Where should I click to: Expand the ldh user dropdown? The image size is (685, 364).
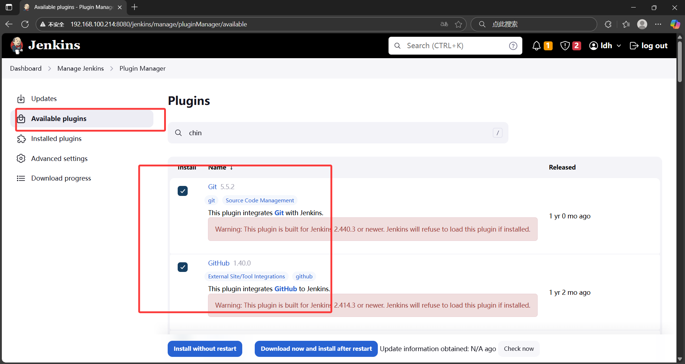coord(619,46)
